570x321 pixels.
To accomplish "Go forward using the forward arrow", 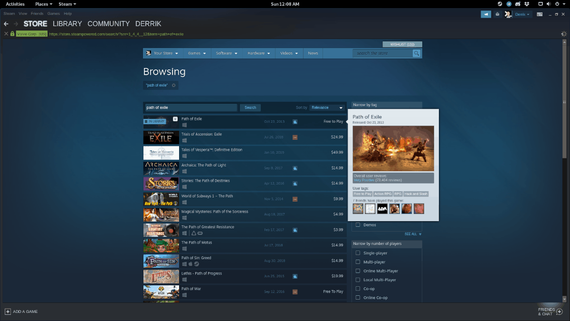I will point(16,24).
